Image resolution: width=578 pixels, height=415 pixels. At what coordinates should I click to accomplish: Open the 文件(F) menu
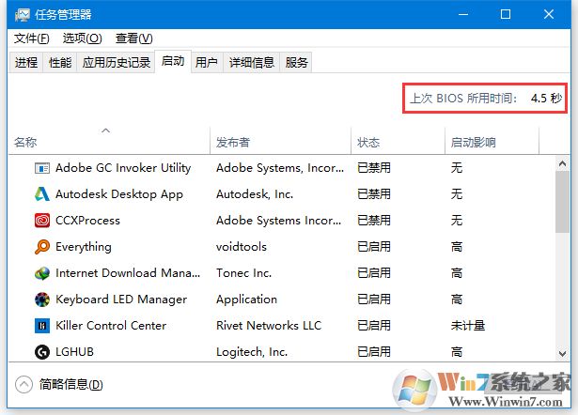pyautogui.click(x=32, y=38)
